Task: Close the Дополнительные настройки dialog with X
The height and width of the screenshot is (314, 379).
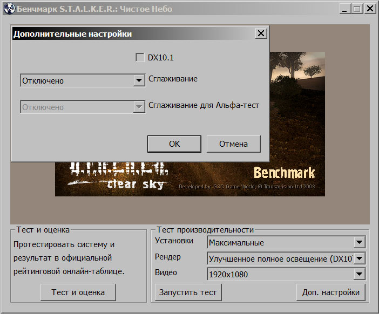Action: pyautogui.click(x=261, y=33)
